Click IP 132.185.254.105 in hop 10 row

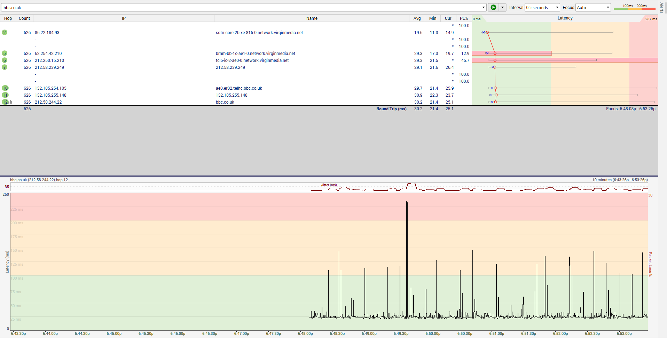[50, 88]
